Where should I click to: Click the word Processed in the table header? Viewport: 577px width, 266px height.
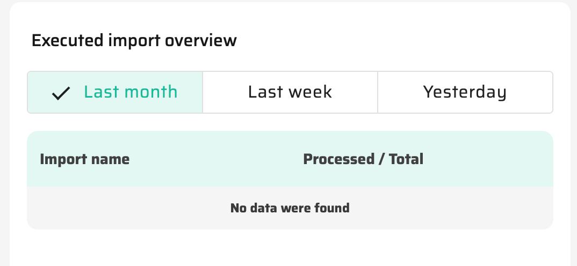338,159
